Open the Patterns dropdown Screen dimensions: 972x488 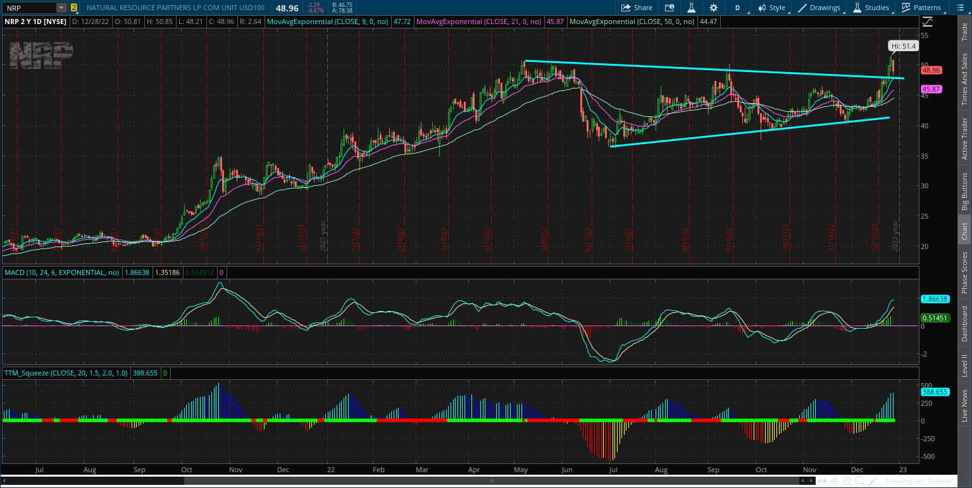click(x=924, y=8)
